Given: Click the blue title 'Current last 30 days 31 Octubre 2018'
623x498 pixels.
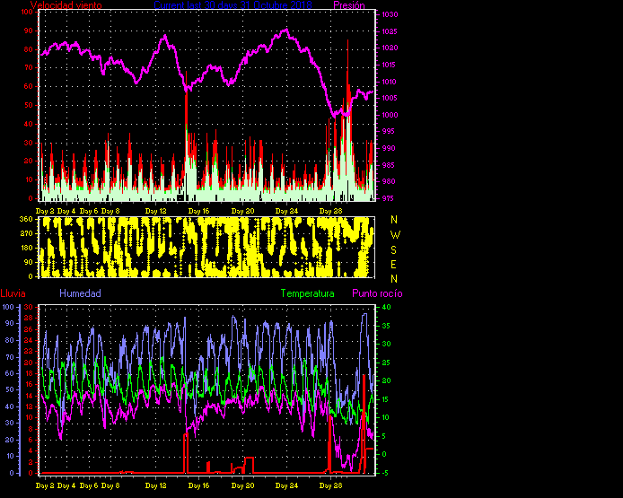Looking at the screenshot, I should pos(233,5).
